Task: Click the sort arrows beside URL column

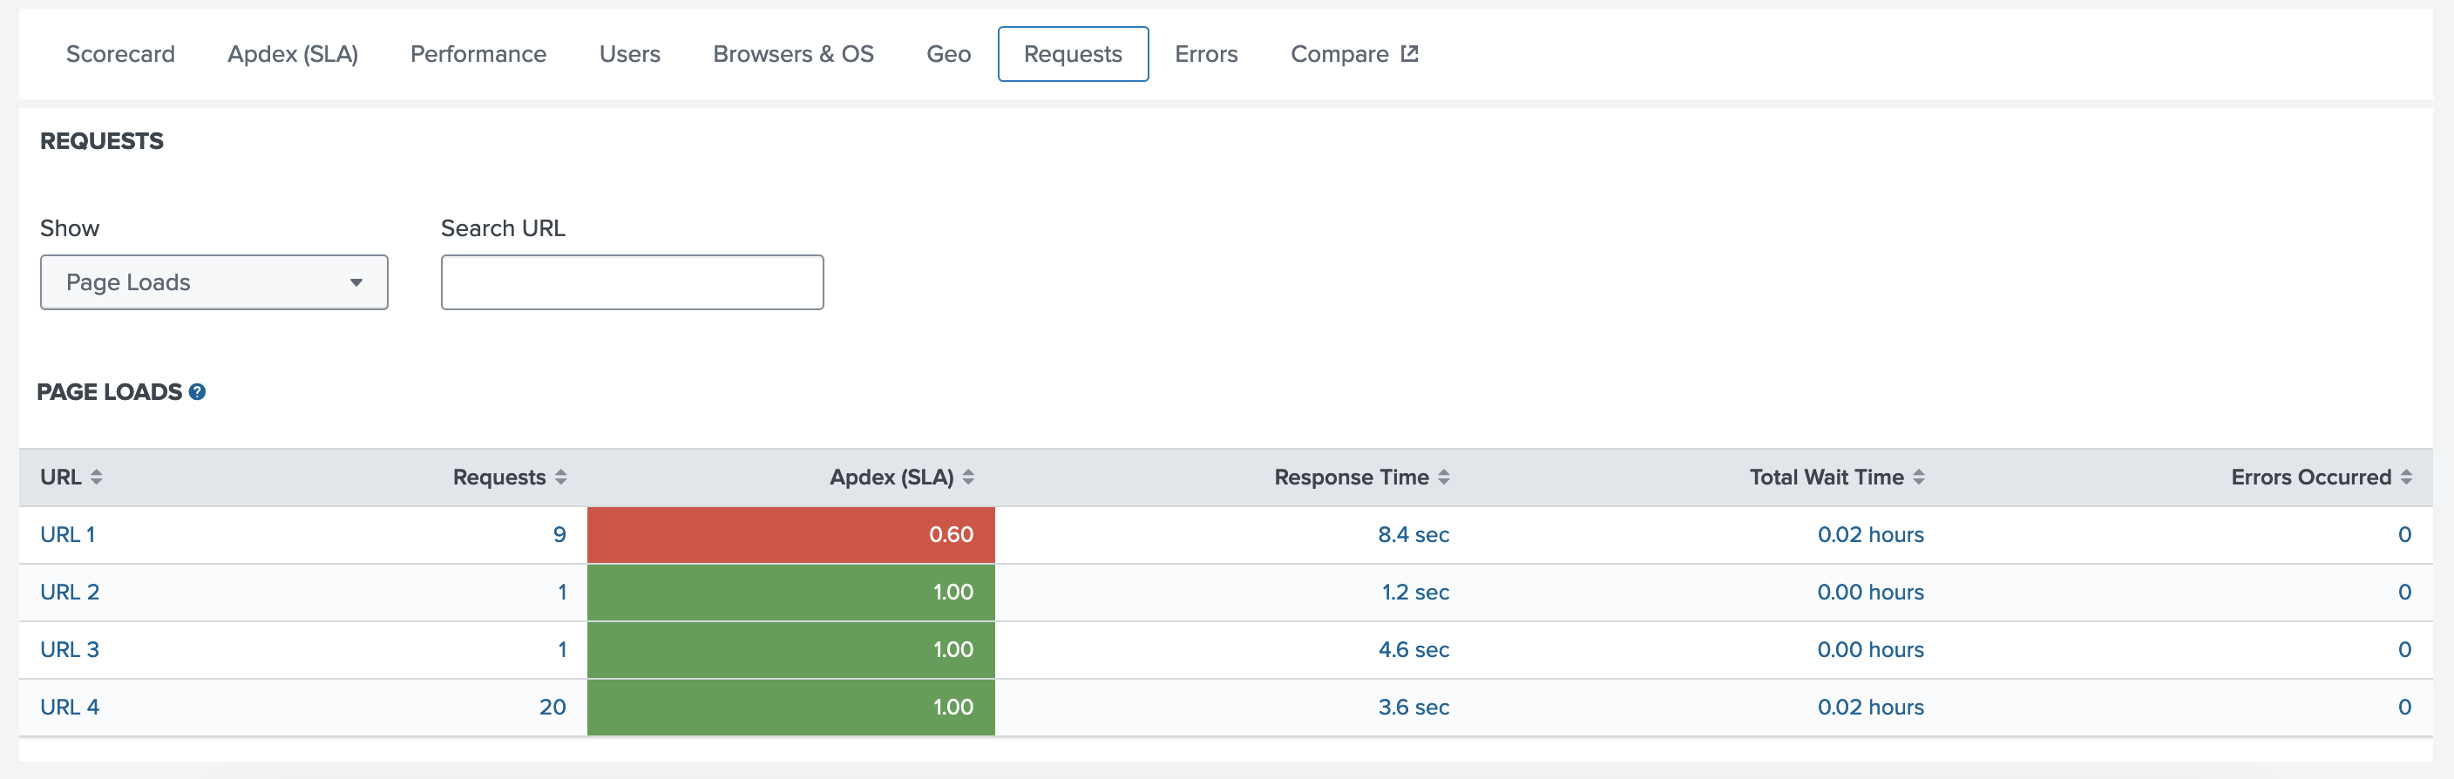Action: click(96, 478)
